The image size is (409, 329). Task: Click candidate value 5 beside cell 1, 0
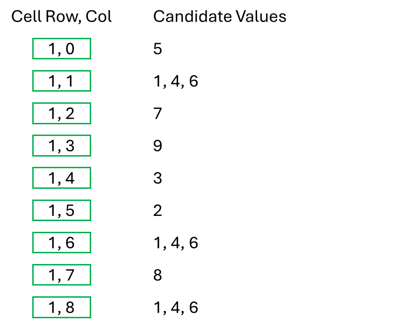tap(158, 49)
